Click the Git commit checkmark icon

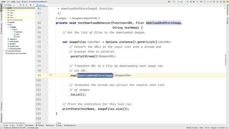click(208, 2)
